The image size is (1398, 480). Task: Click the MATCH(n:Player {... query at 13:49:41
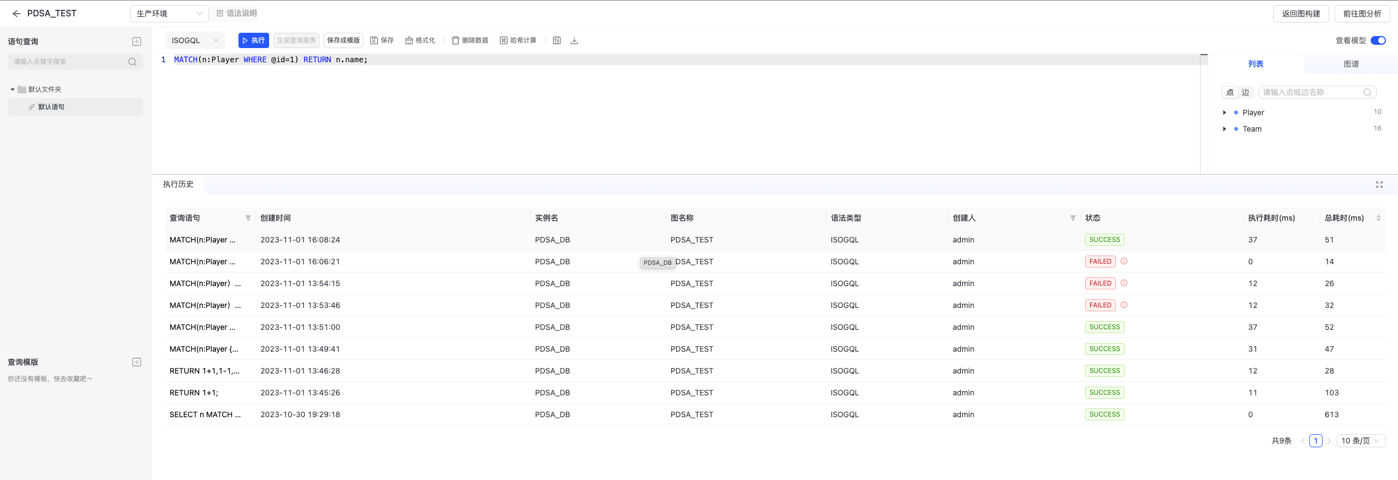(x=204, y=349)
